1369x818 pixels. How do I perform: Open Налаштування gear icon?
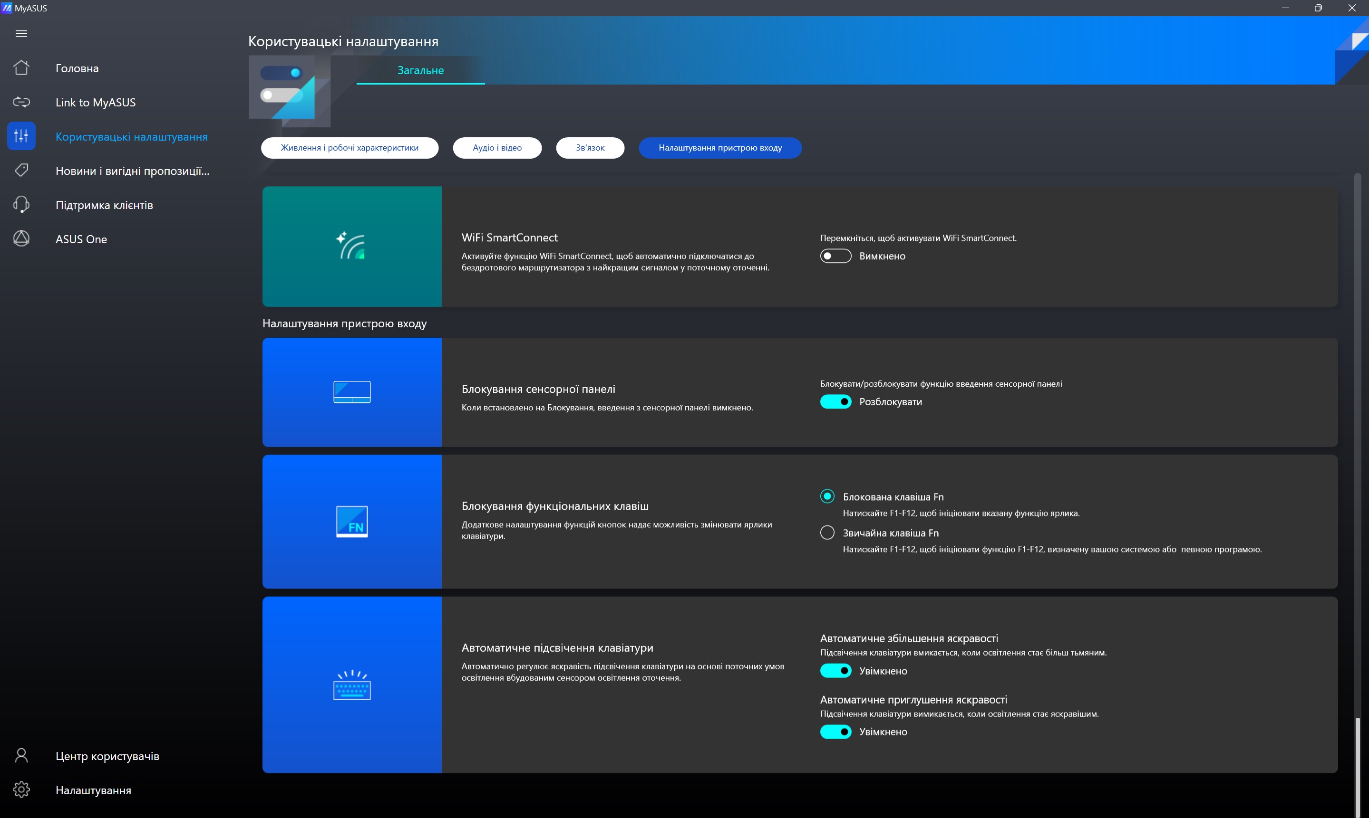21,790
